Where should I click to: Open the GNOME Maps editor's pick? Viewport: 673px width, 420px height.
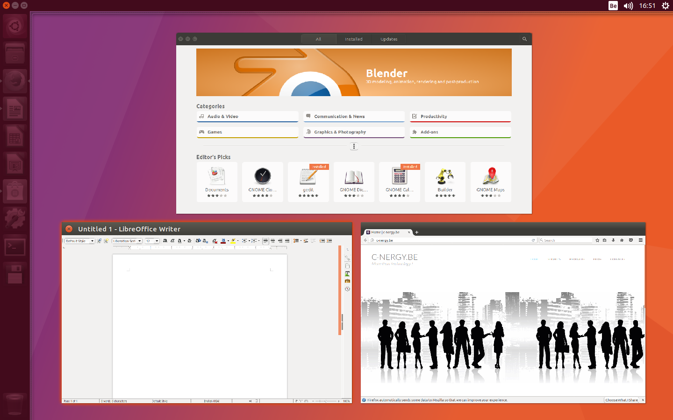tap(491, 182)
